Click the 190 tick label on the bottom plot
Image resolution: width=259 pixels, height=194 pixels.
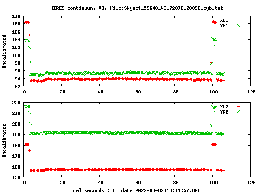[16, 135]
